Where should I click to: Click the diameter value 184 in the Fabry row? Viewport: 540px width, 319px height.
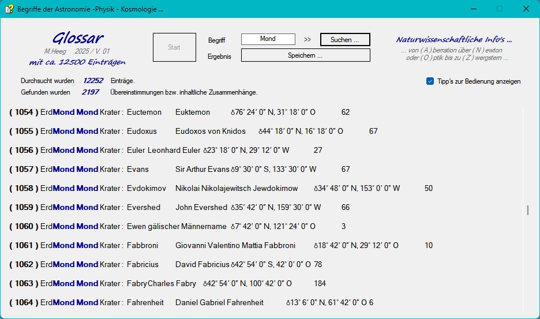click(x=320, y=283)
